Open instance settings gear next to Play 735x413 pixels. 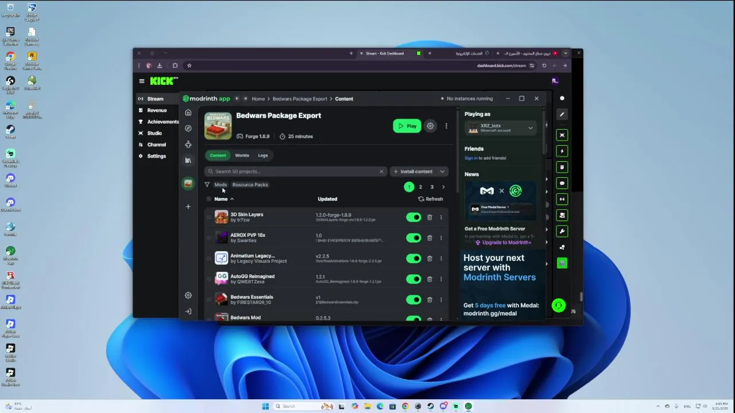point(430,126)
